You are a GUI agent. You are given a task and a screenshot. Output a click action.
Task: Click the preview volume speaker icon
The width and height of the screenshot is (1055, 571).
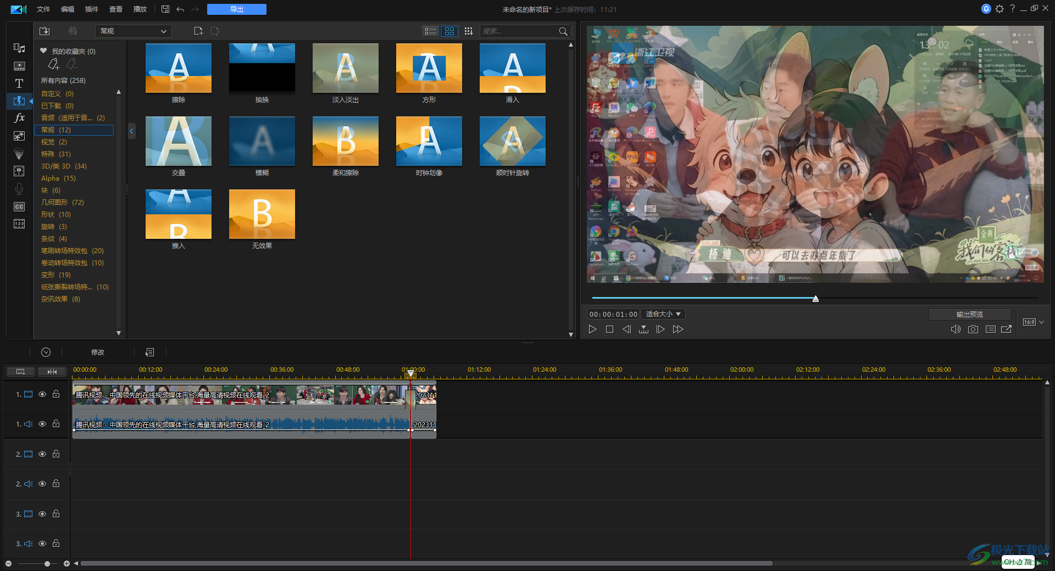956,329
